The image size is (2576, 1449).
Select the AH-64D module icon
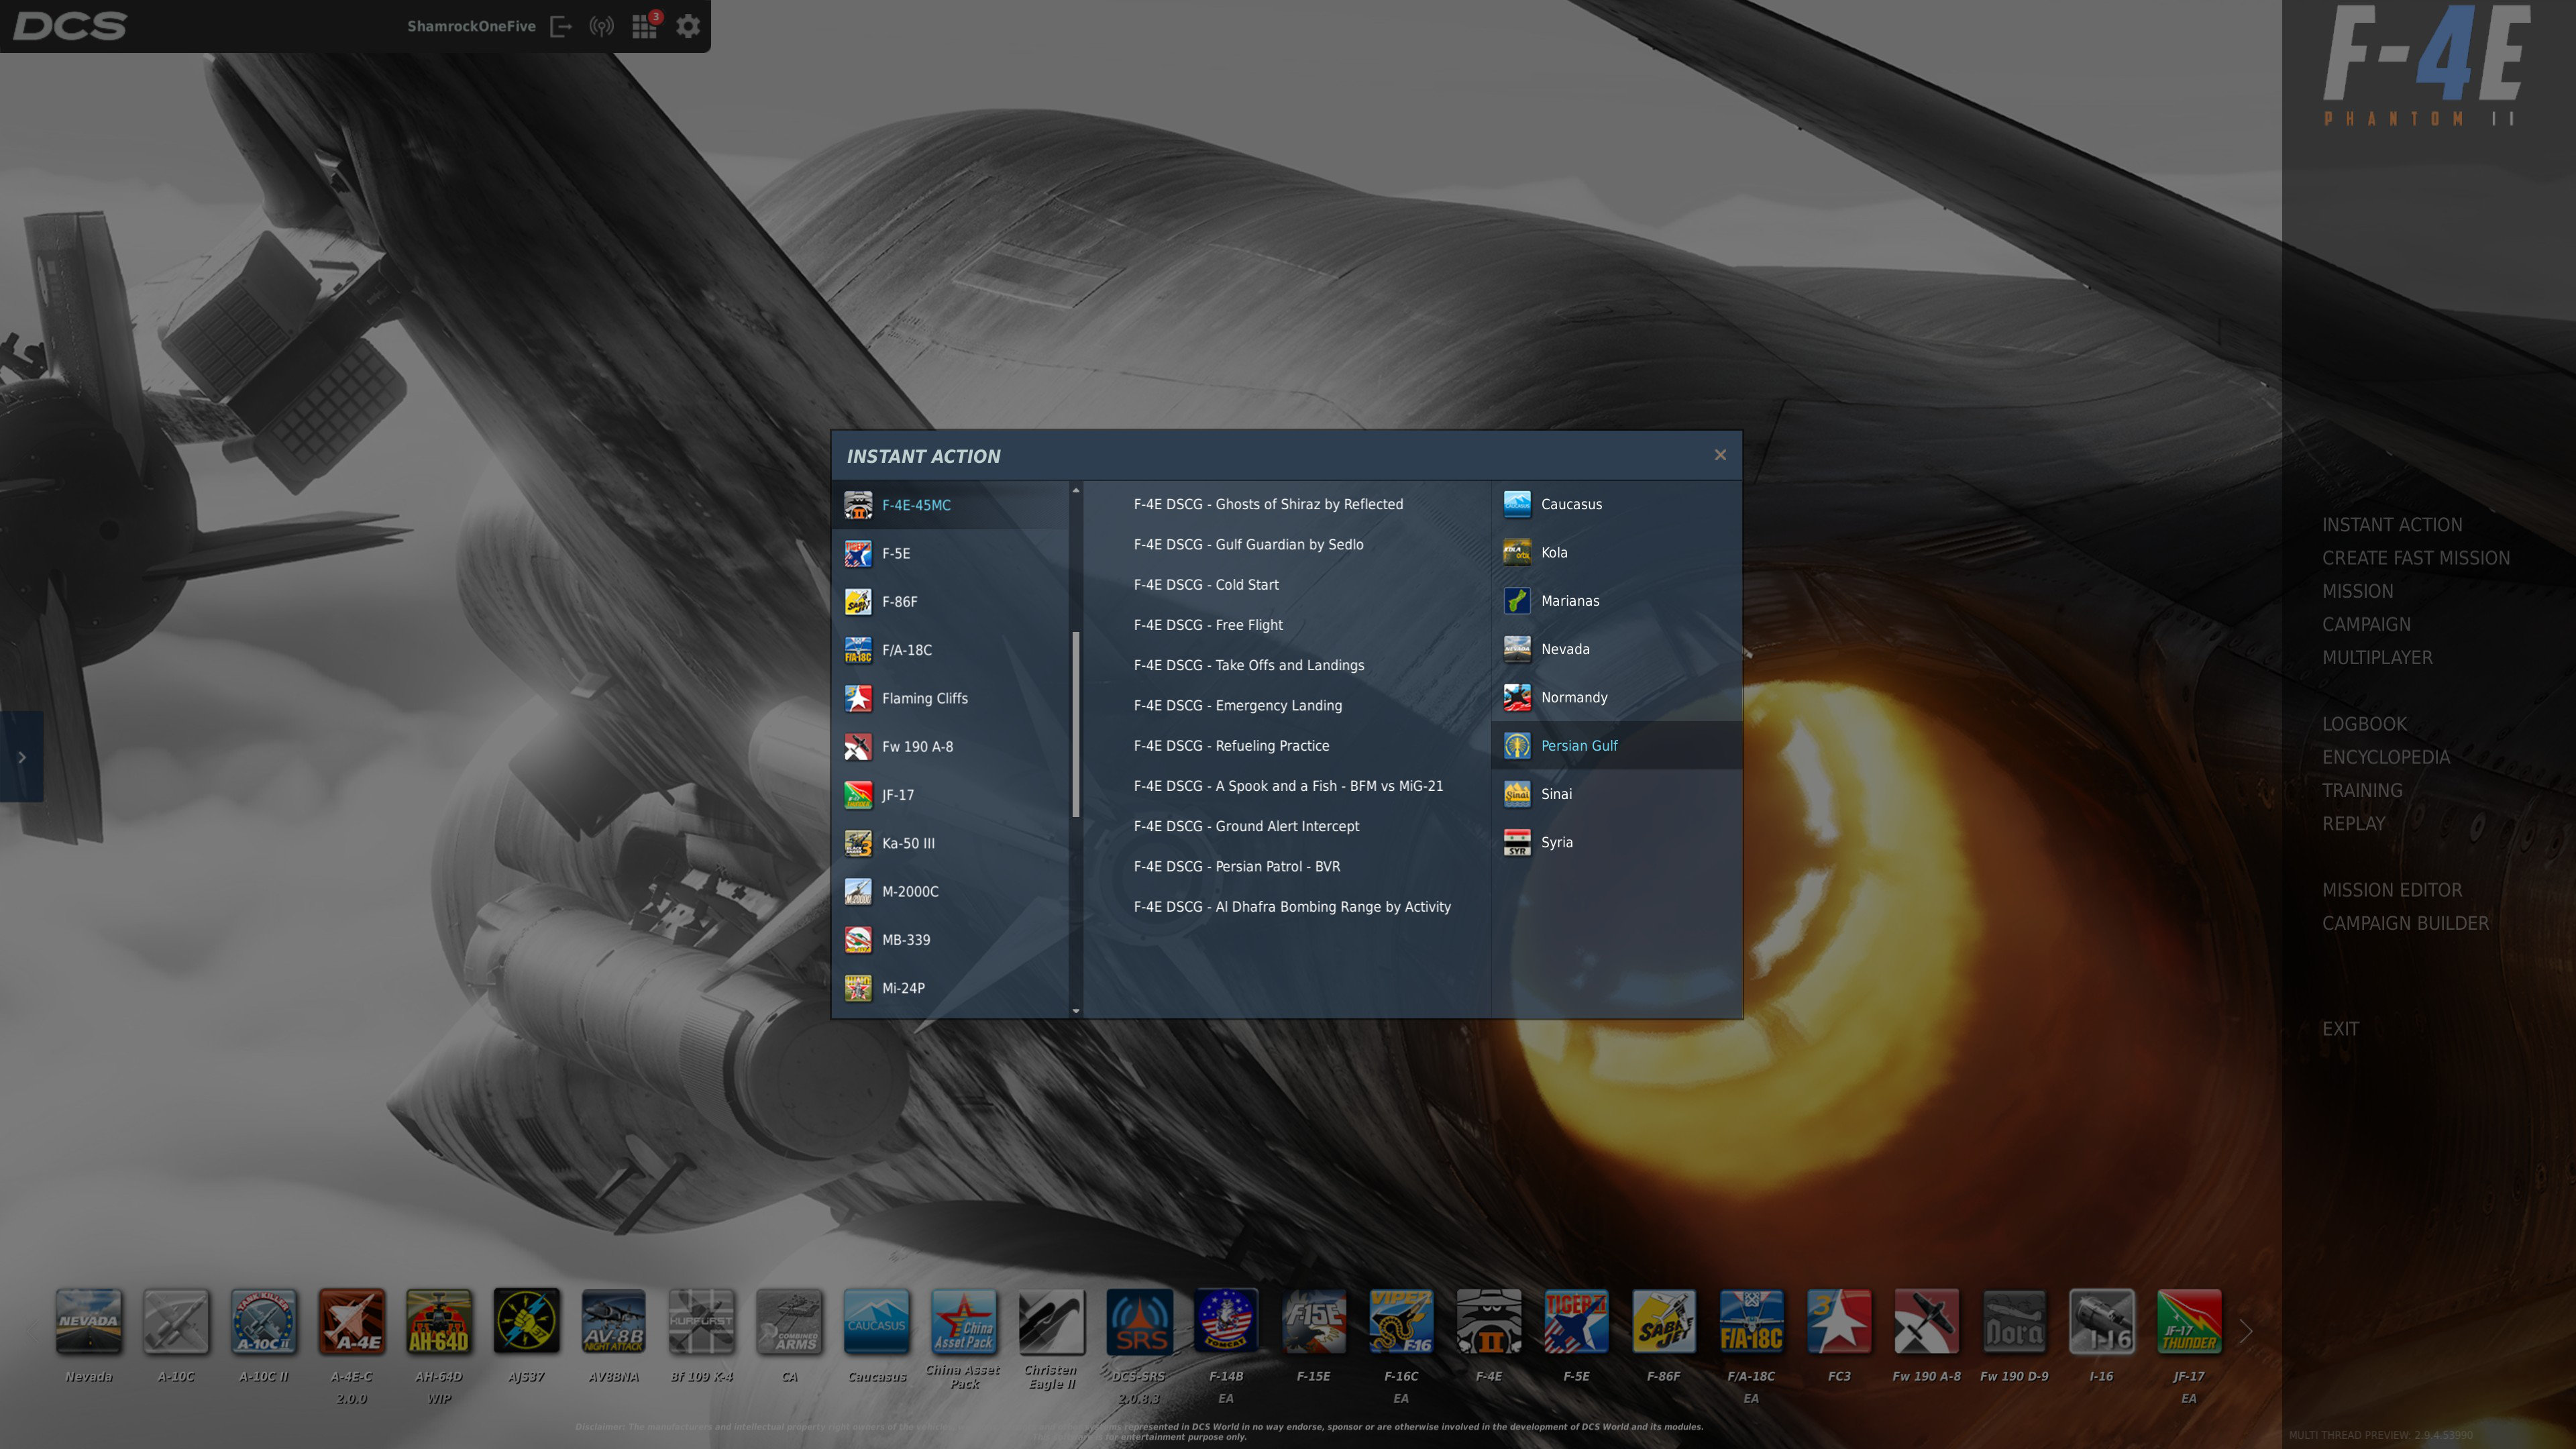(x=438, y=1321)
